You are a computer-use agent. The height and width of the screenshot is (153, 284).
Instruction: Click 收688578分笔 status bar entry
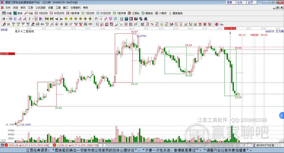(264, 145)
